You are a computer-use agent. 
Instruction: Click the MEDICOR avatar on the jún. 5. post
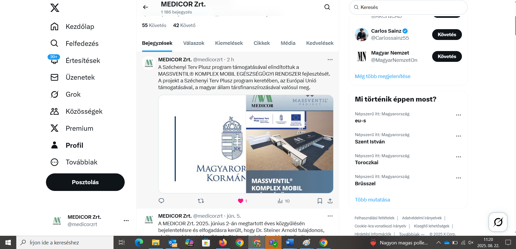[x=149, y=220]
